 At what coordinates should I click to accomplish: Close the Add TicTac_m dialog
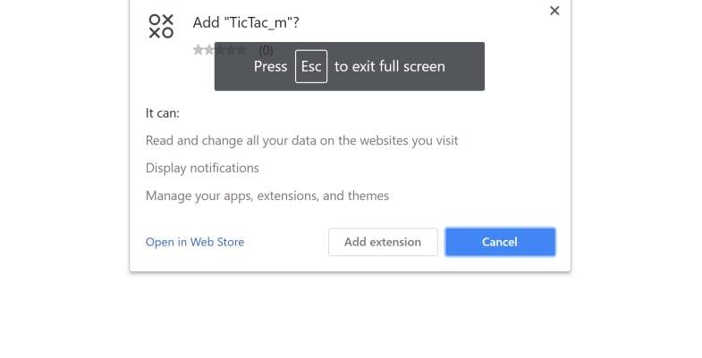554,11
